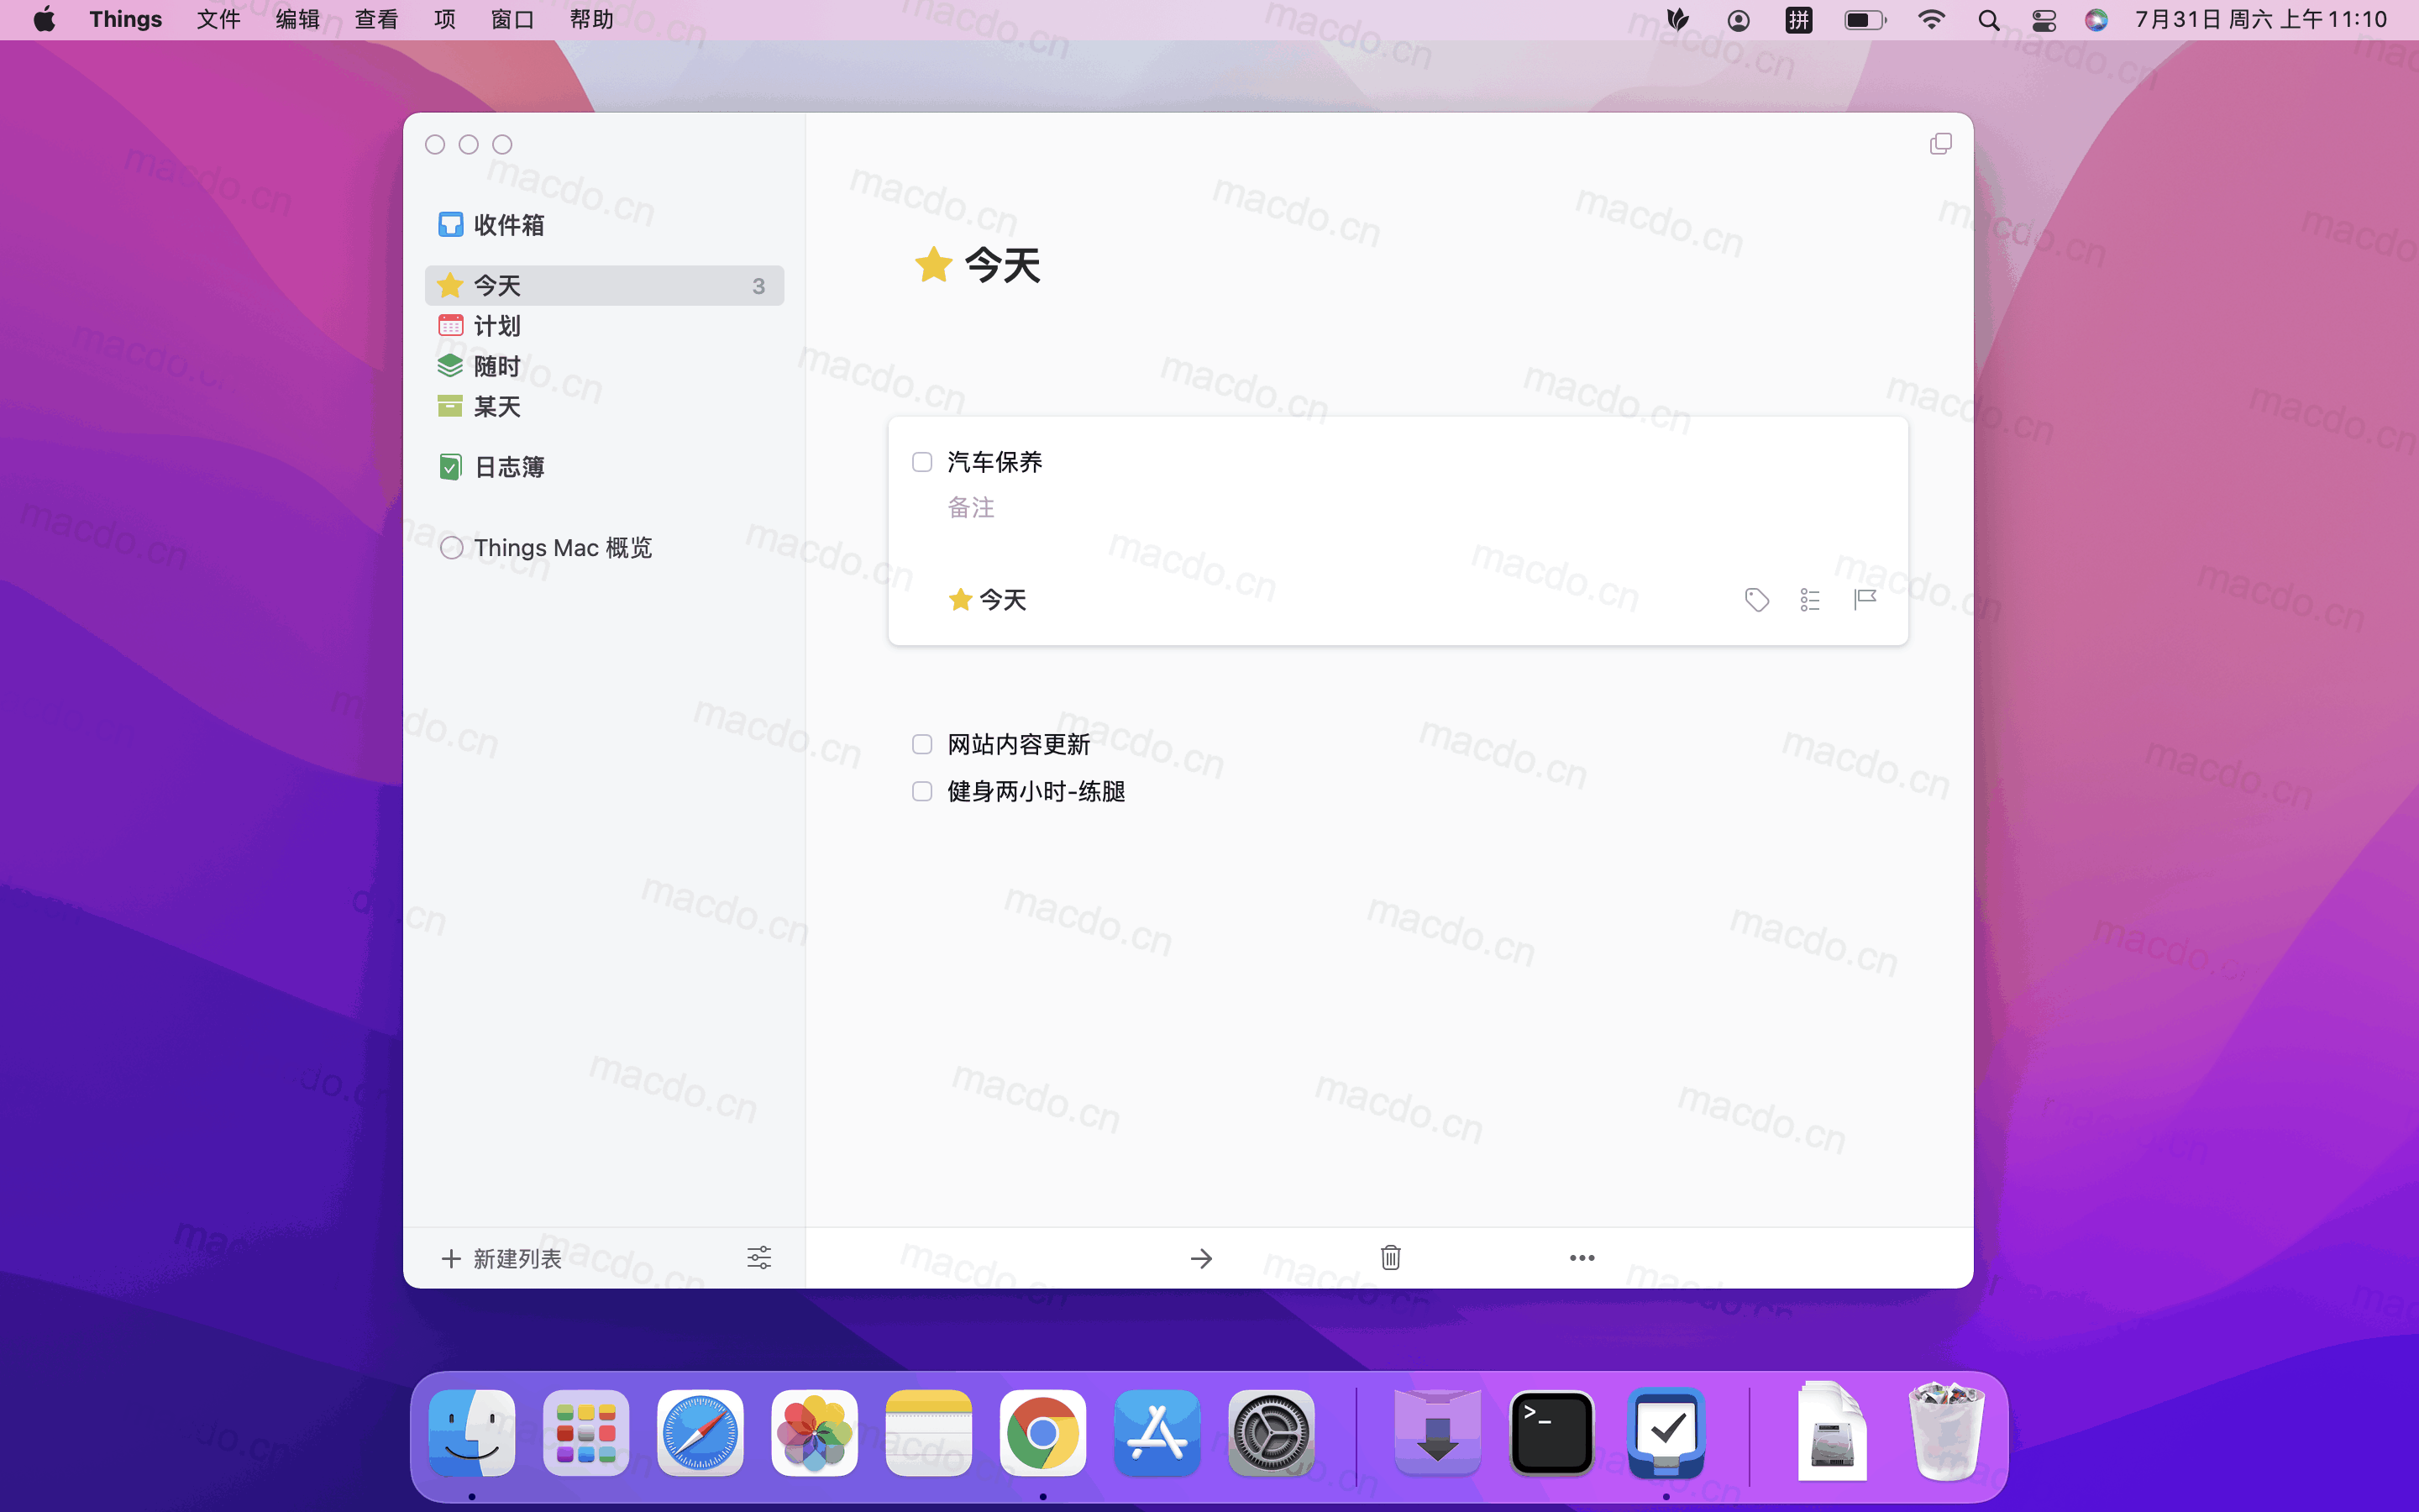Set a deadline with the flag icon
The height and width of the screenshot is (1512, 2419).
point(1865,599)
